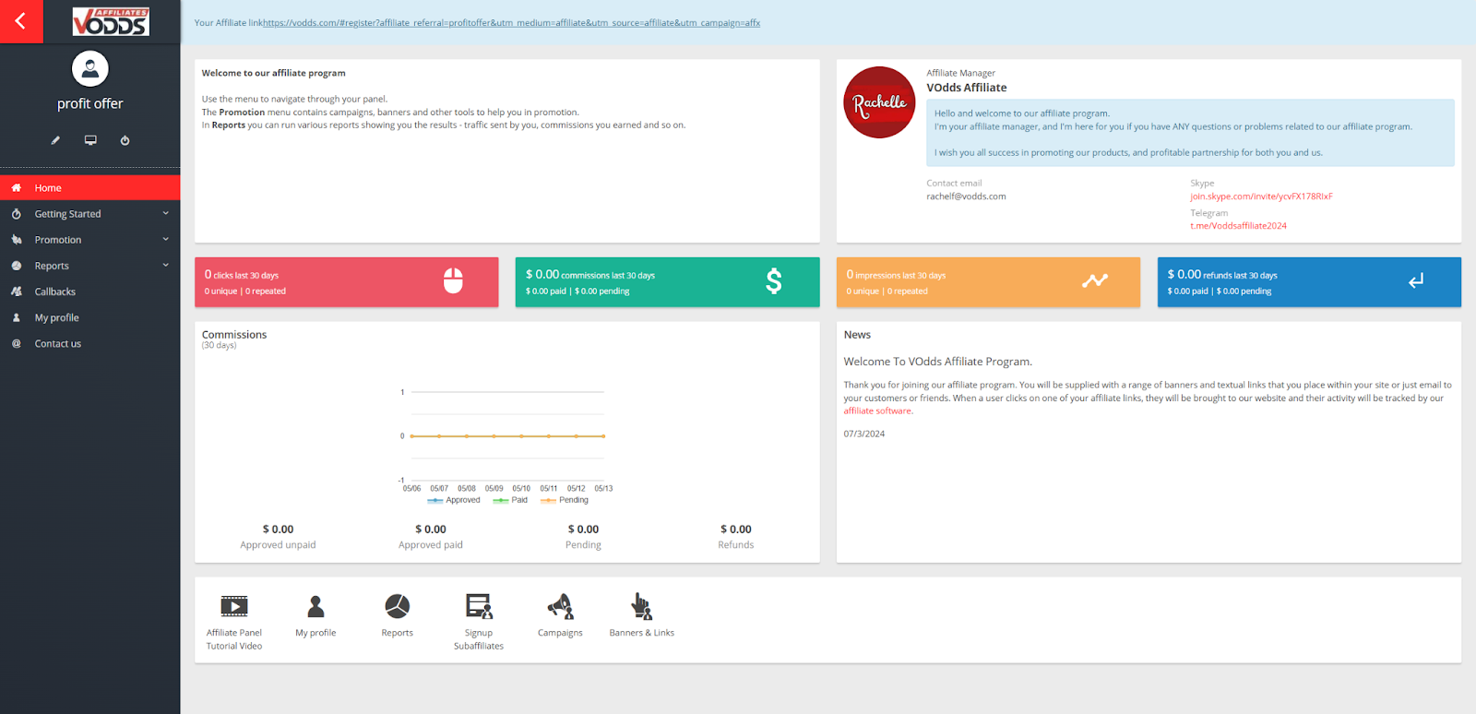The width and height of the screenshot is (1476, 714).
Task: Open the affiliate link URL at top
Action: (x=511, y=23)
